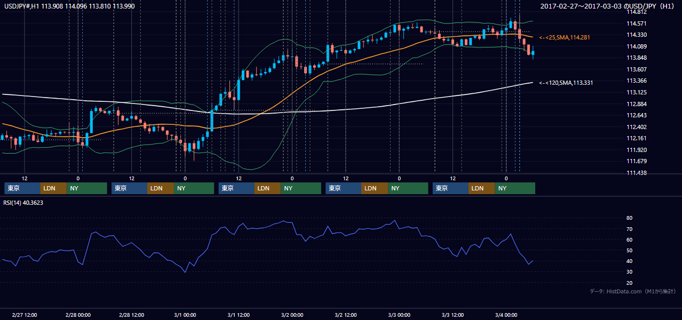Select the 112.643 price axis label
Image resolution: width=682 pixels, height=320 pixels.
(x=636, y=115)
